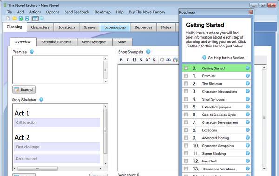Click help icon on Goal to Decision Cycle row
Viewport: 279px width, 176px height.
pyautogui.click(x=247, y=115)
